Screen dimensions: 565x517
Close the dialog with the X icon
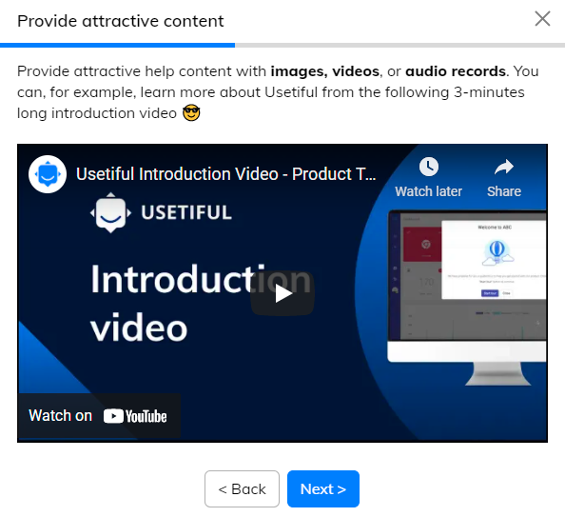pyautogui.click(x=542, y=19)
